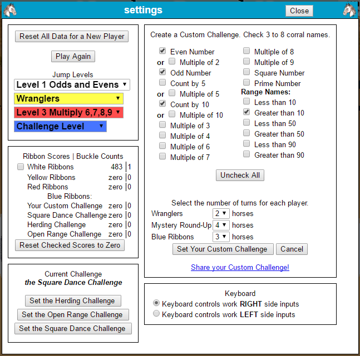Screen dimensions: 360x356
Task: Open the red Level 3 Multiply dropdown
Action: click(68, 113)
